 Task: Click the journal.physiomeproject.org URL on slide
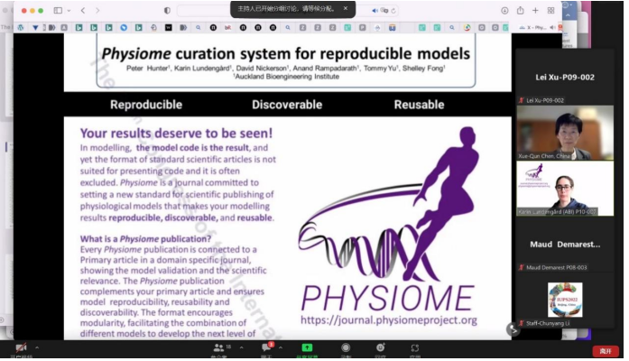391,319
